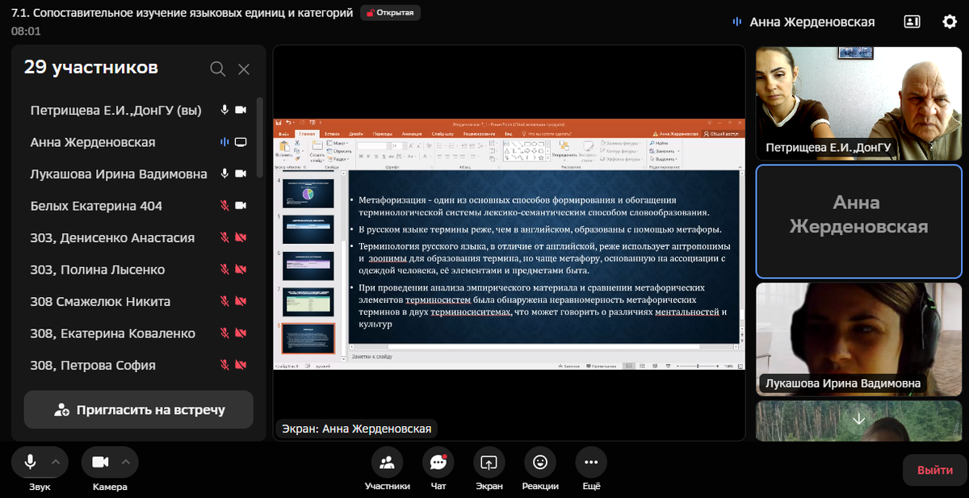Open camera options chevron next to Камера
This screenshot has height=498, width=969.
(x=125, y=462)
